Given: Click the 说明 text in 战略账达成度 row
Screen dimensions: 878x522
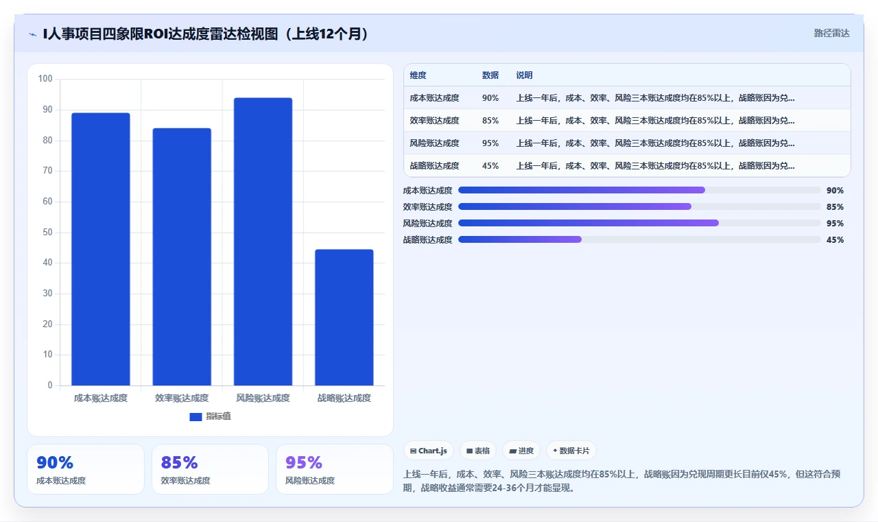Looking at the screenshot, I should click(655, 166).
